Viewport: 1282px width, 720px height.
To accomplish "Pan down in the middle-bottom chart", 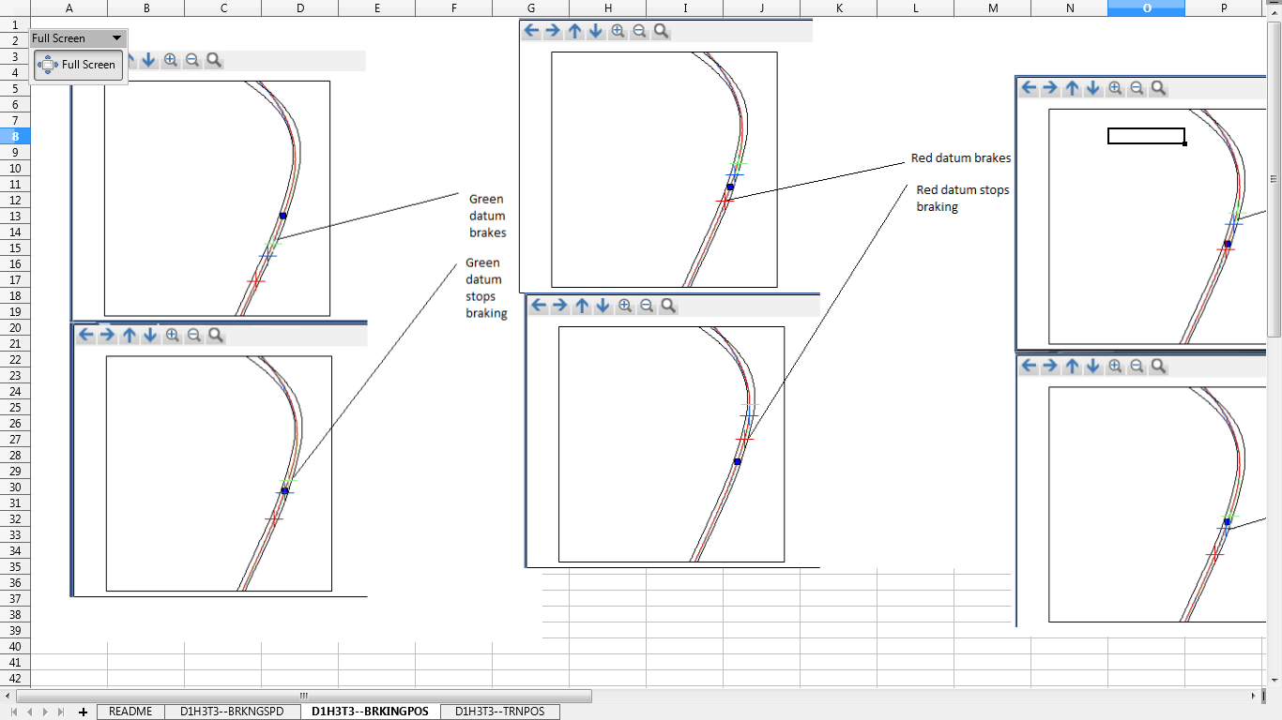I will pos(603,306).
